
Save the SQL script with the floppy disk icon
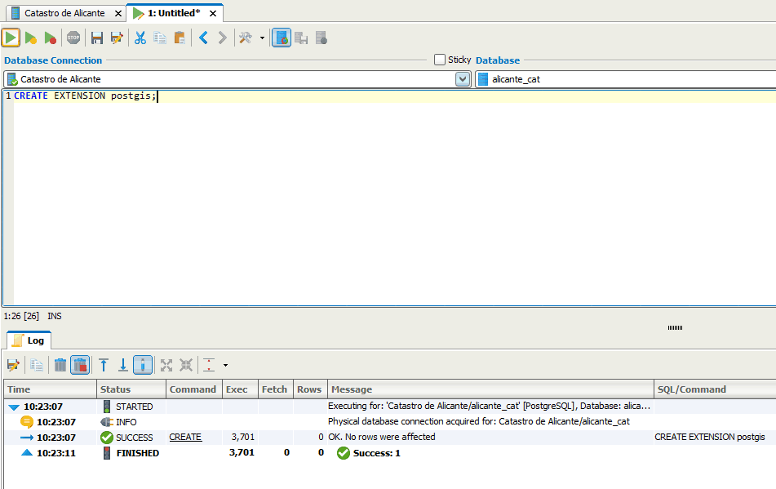96,38
